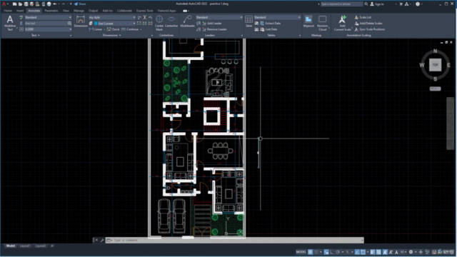
Task: Click the Extract Data button
Action: [x=270, y=24]
